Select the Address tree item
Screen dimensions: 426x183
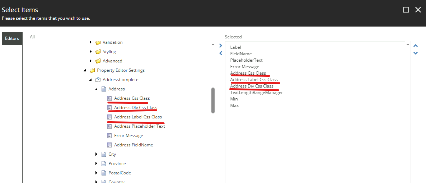tap(117, 89)
